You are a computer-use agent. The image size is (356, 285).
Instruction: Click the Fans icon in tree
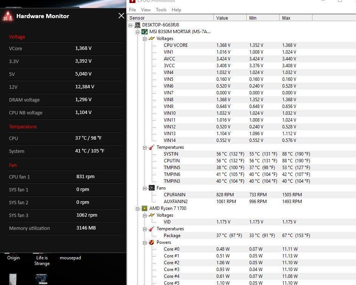click(x=152, y=188)
